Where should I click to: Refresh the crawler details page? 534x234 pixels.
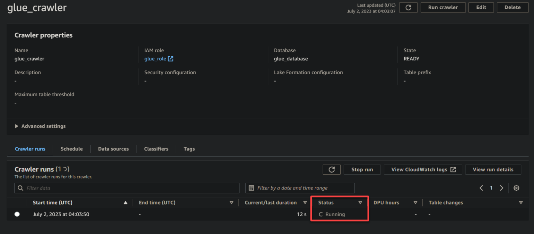[x=408, y=7]
